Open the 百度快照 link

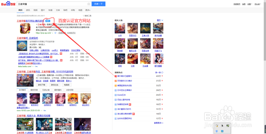[x=62, y=33]
